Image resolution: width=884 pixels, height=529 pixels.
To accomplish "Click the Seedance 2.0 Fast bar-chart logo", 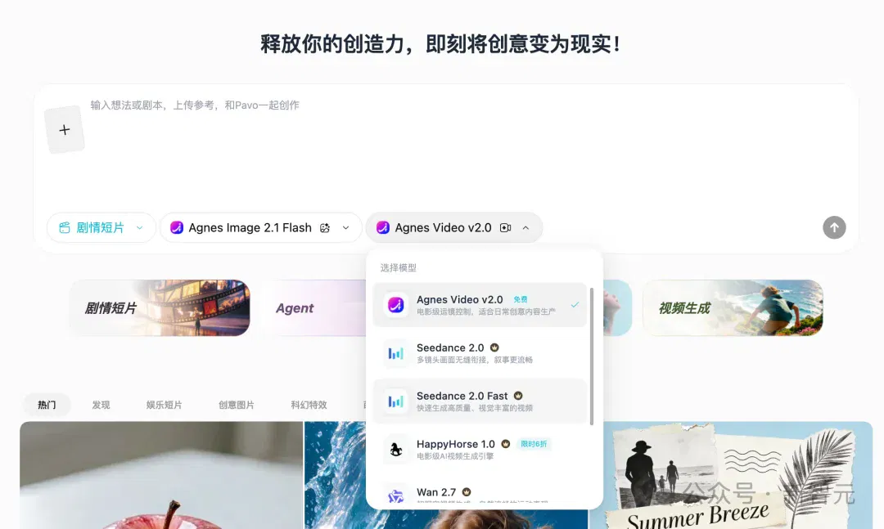I will [396, 401].
